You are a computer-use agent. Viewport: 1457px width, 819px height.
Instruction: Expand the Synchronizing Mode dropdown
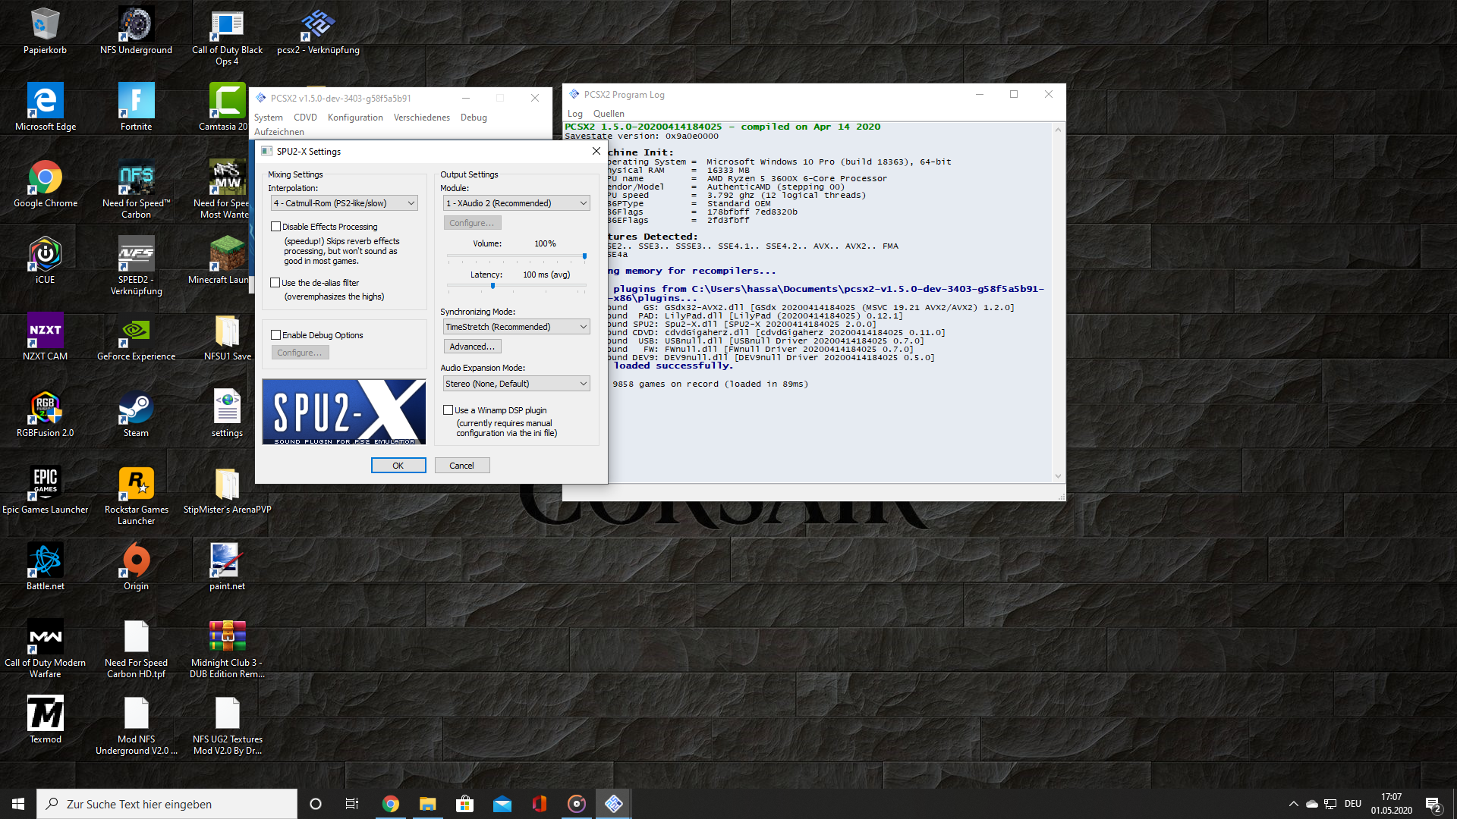516,327
